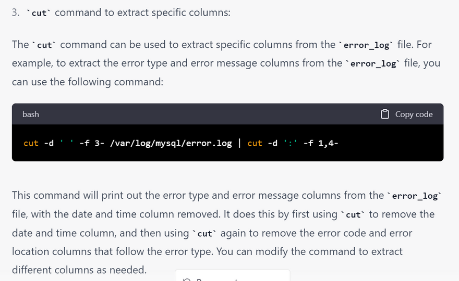459x281 pixels.
Task: Click the -f 1,4- option in code
Action: [x=320, y=143]
